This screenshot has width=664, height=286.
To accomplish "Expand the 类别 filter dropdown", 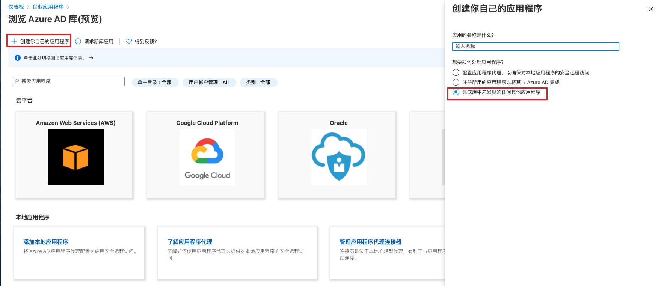I will 258,83.
